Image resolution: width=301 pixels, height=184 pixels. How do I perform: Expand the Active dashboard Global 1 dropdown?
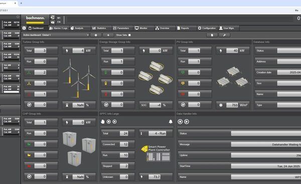[56, 35]
